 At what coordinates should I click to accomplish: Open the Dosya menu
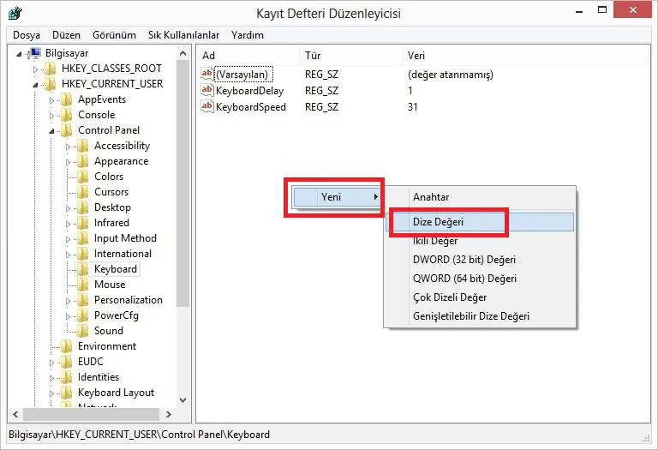[27, 35]
